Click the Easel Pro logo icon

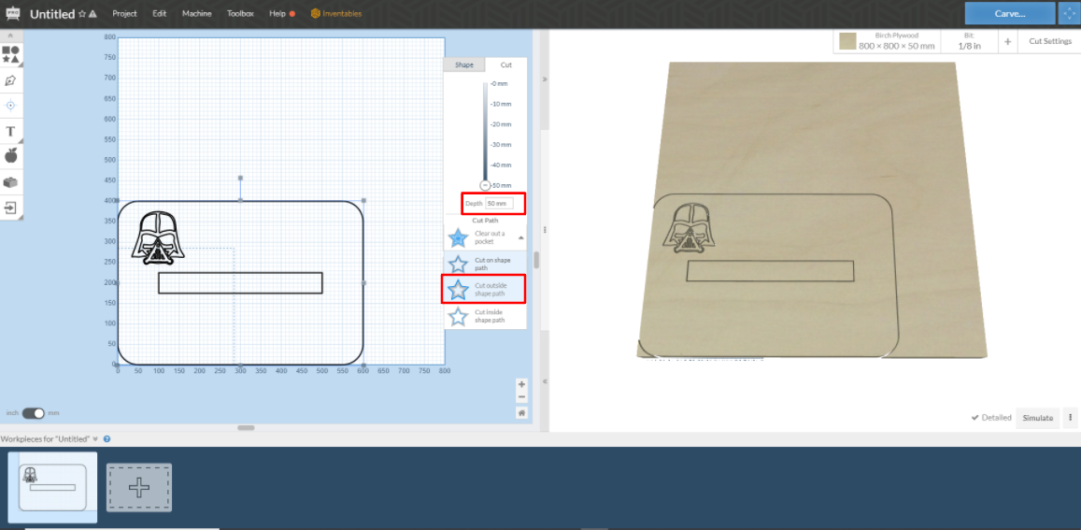(x=12, y=13)
